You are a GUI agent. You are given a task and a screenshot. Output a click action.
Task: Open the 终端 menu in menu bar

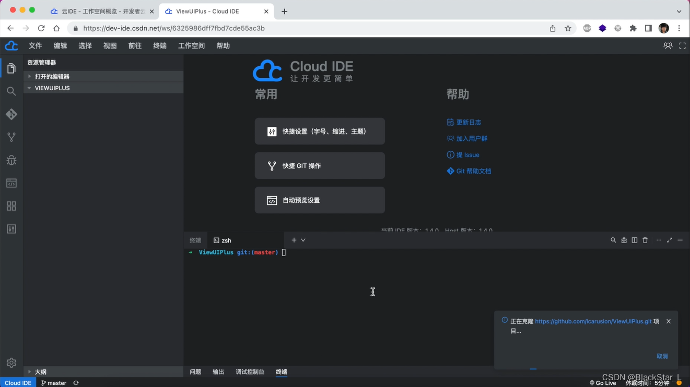[160, 46]
